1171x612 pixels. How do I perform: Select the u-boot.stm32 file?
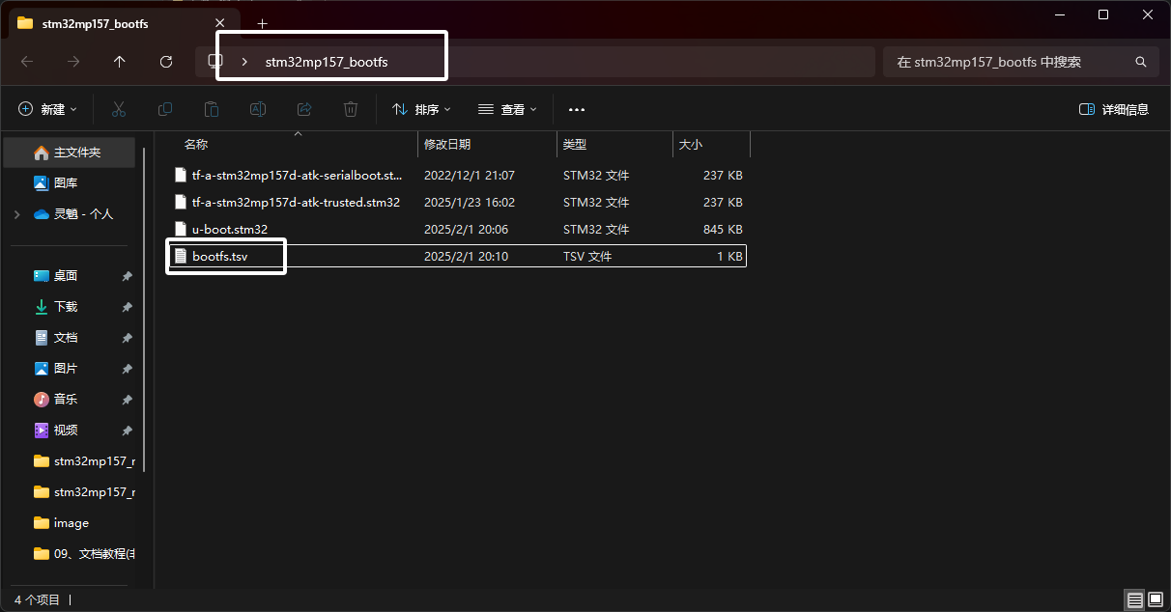[x=456, y=230]
